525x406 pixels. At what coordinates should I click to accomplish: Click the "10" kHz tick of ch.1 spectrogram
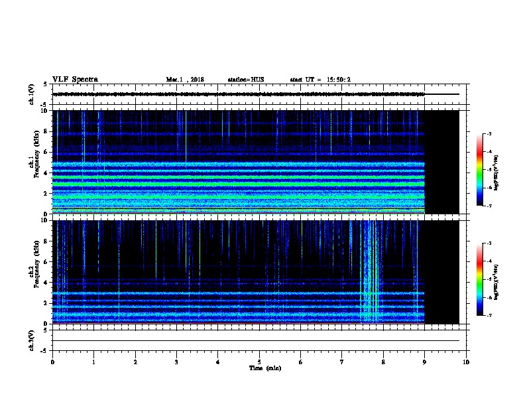point(44,111)
